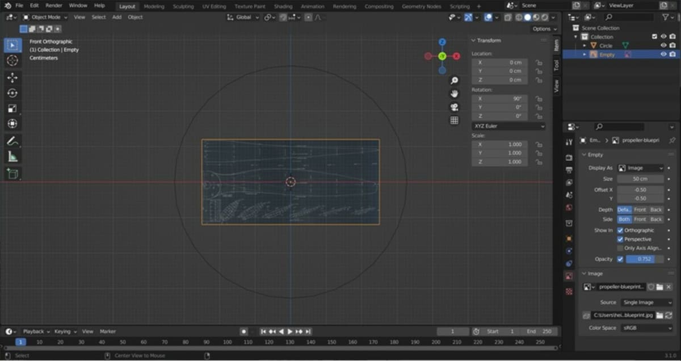This screenshot has height=361, width=681.
Task: Toggle camera view icon in viewport
Action: (x=455, y=107)
